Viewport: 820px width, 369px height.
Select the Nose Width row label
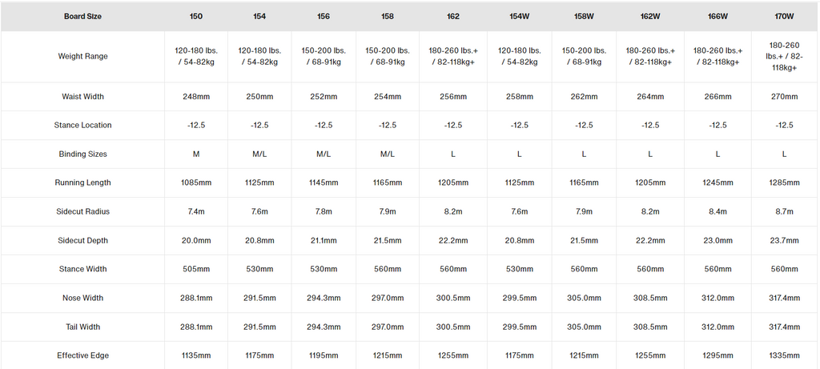[82, 298]
